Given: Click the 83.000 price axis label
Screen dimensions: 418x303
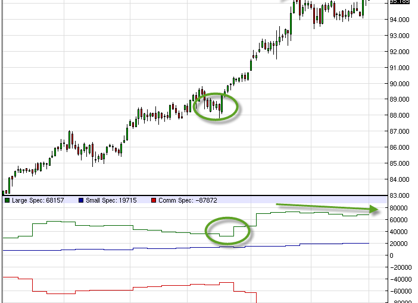Looking at the screenshot, I should click(400, 195).
